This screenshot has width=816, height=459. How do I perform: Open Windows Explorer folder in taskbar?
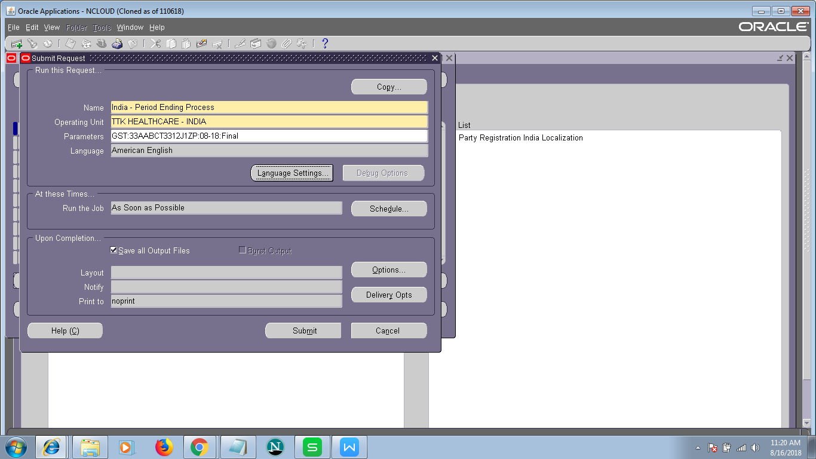[90, 447]
